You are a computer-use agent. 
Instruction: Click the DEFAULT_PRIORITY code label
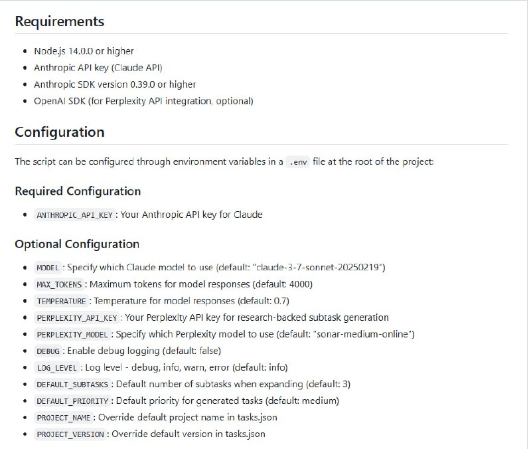(74, 401)
